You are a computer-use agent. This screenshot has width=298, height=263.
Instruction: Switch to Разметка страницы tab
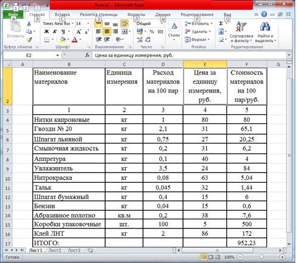[x=99, y=15]
